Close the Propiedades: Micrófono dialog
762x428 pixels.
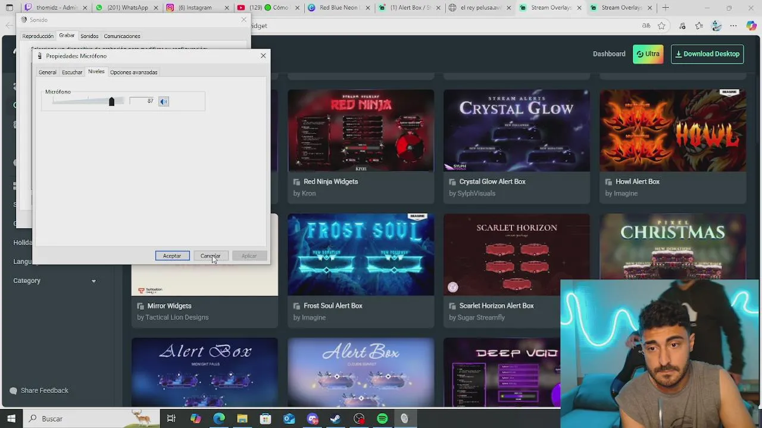pos(263,56)
